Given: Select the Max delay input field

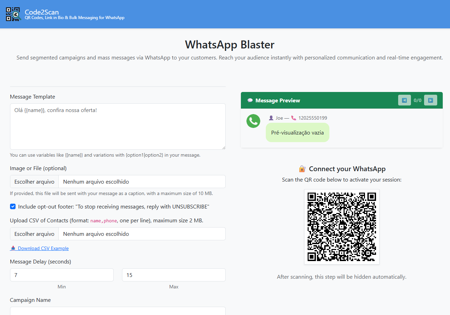Looking at the screenshot, I should (174, 275).
